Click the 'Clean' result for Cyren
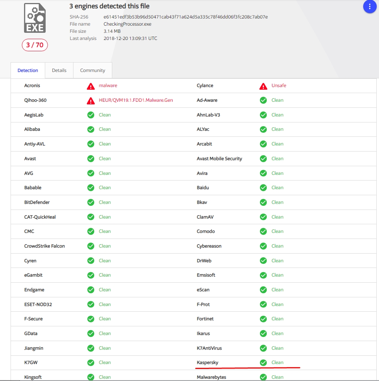 (105, 260)
